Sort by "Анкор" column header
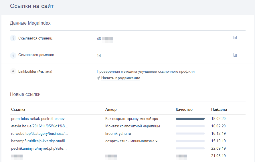The height and width of the screenshot is (162, 255). point(111,110)
